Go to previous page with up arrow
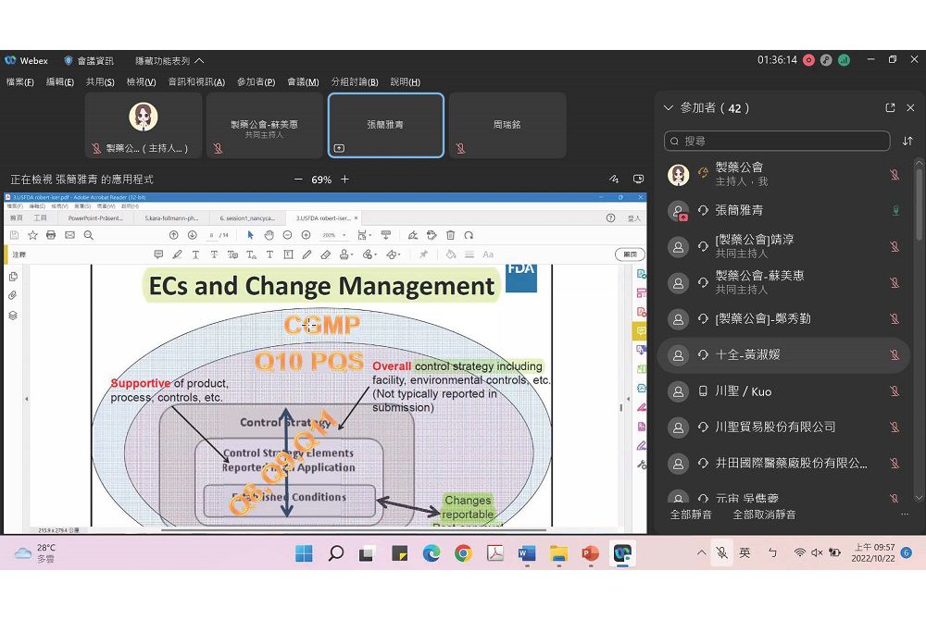The width and height of the screenshot is (926, 620). 174,235
